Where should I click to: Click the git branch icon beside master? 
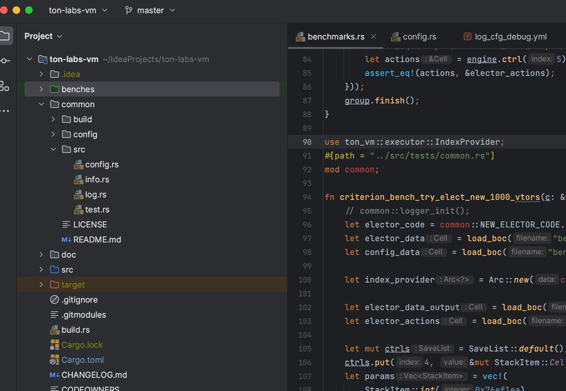coord(129,10)
